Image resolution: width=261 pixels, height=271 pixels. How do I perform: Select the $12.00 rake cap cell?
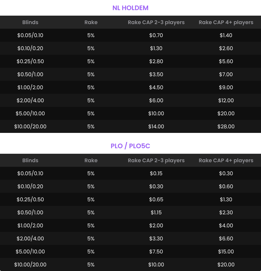pyautogui.click(x=226, y=101)
